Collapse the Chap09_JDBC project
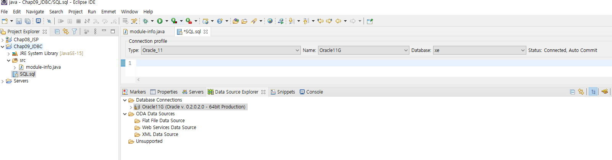The height and width of the screenshot is (160, 612). click(3, 47)
